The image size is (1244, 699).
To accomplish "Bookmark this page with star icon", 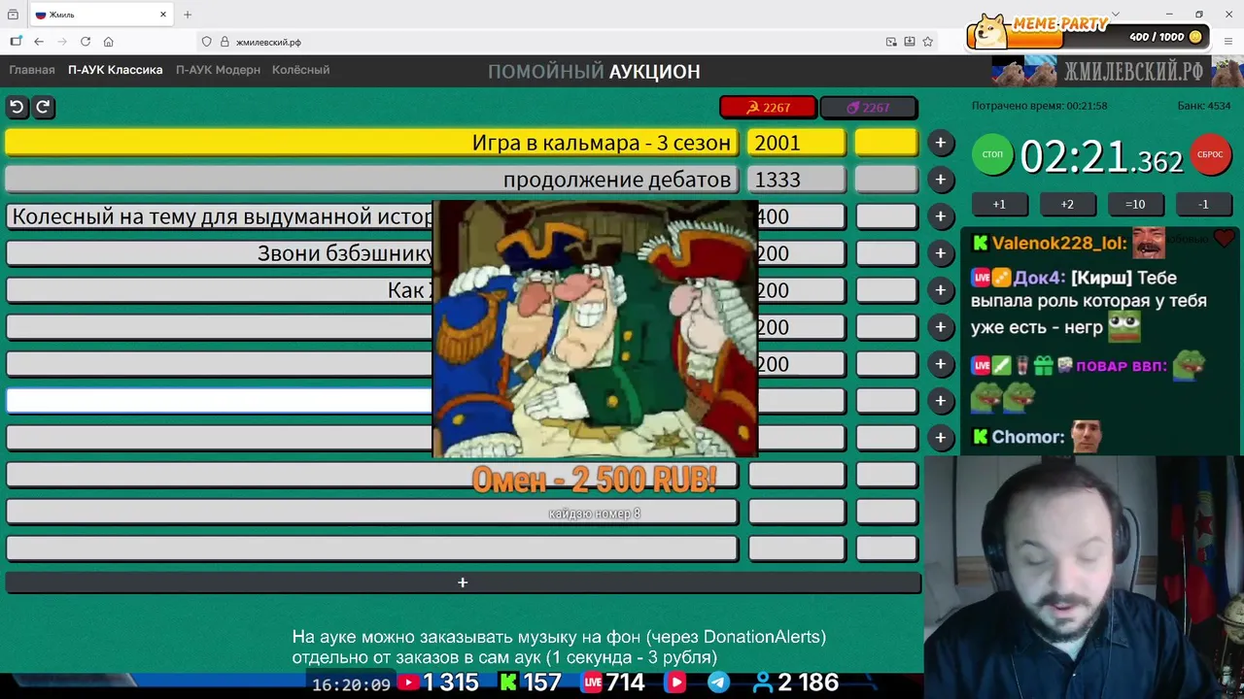I will (x=928, y=42).
